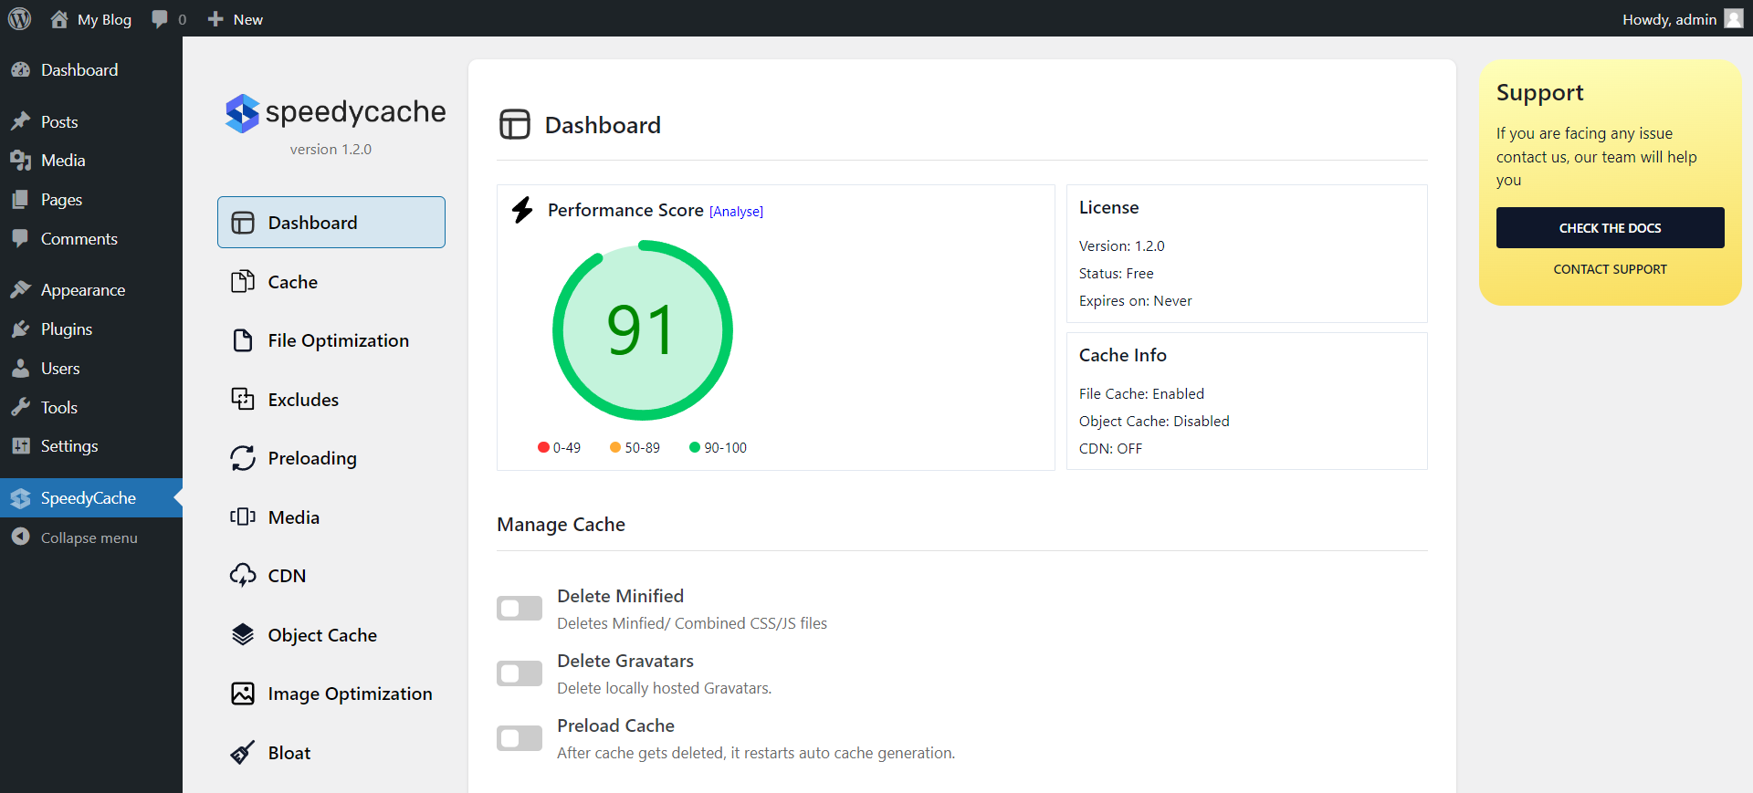Click the 'Version: 1.2.0' license text

point(1121,246)
